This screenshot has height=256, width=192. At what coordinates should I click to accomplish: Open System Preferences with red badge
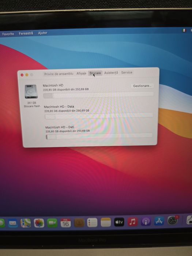(x=173, y=221)
